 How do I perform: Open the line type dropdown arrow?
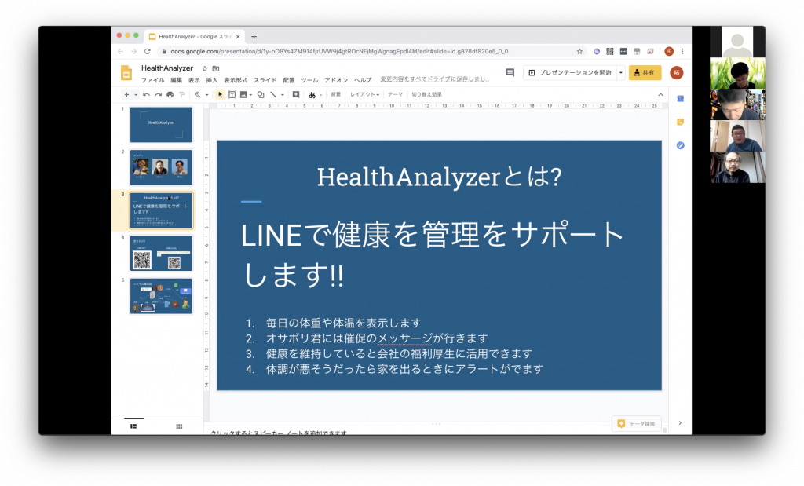[283, 95]
